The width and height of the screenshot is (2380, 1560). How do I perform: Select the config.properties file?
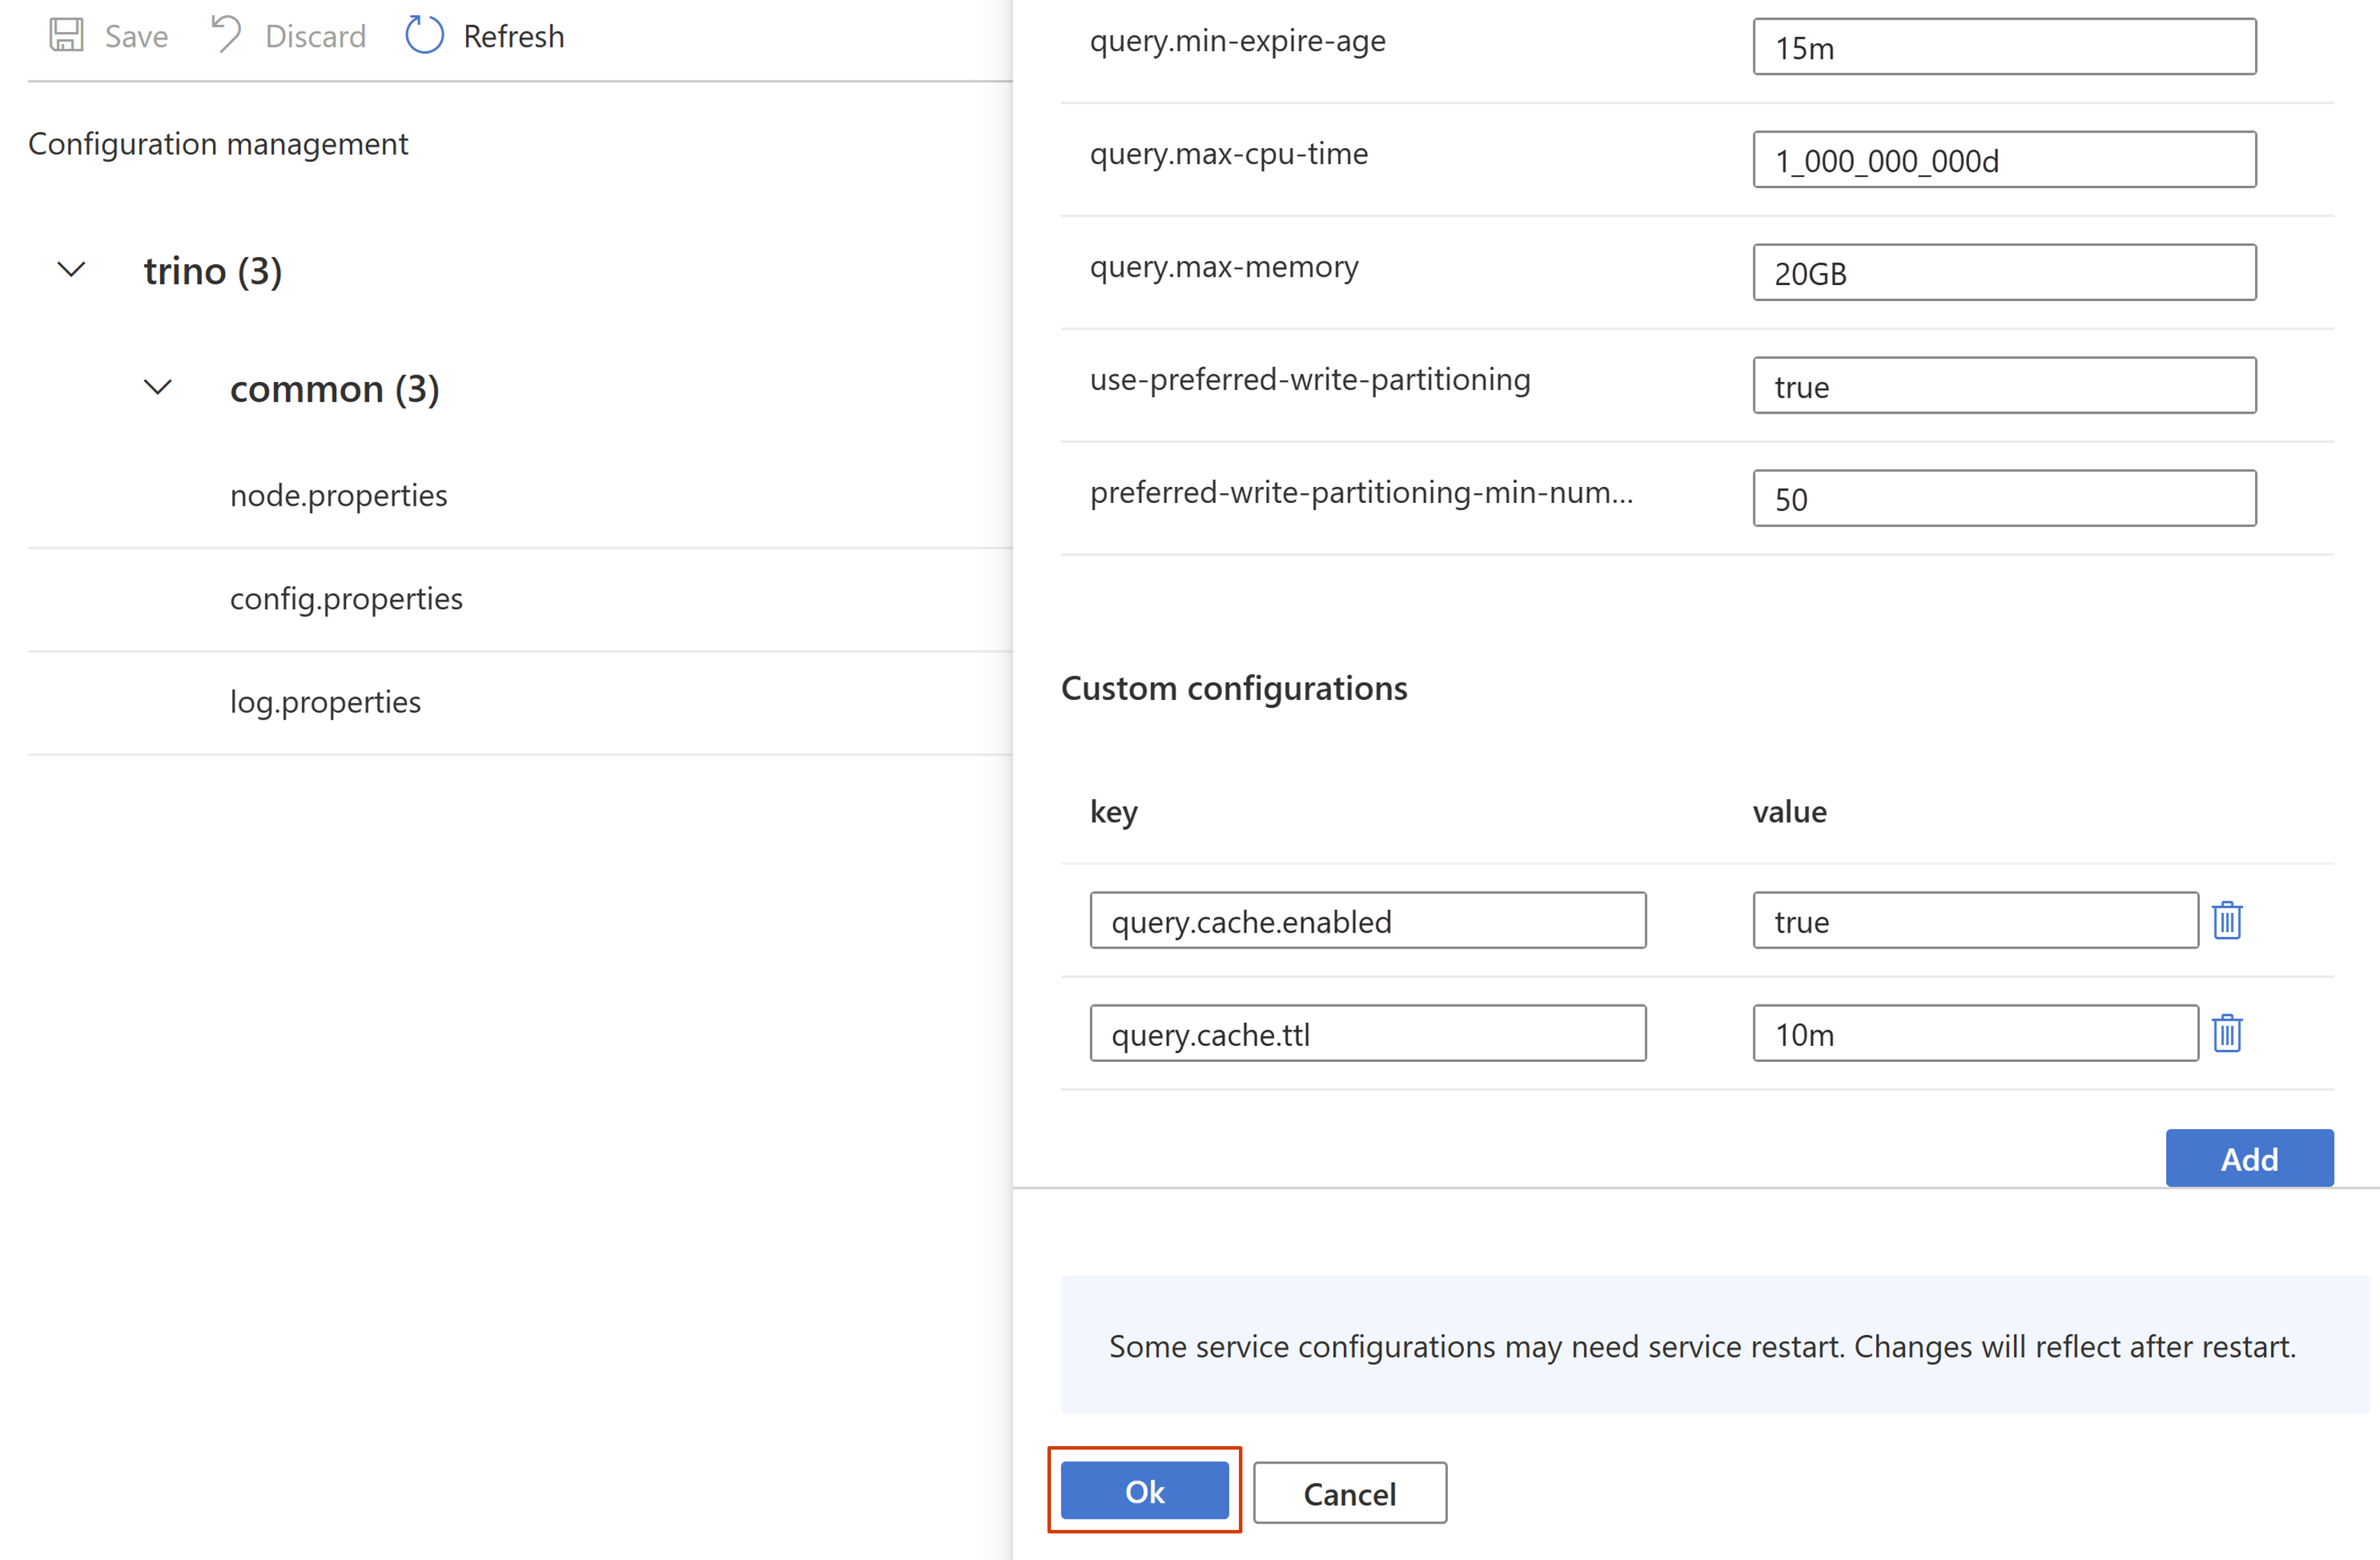(x=347, y=597)
